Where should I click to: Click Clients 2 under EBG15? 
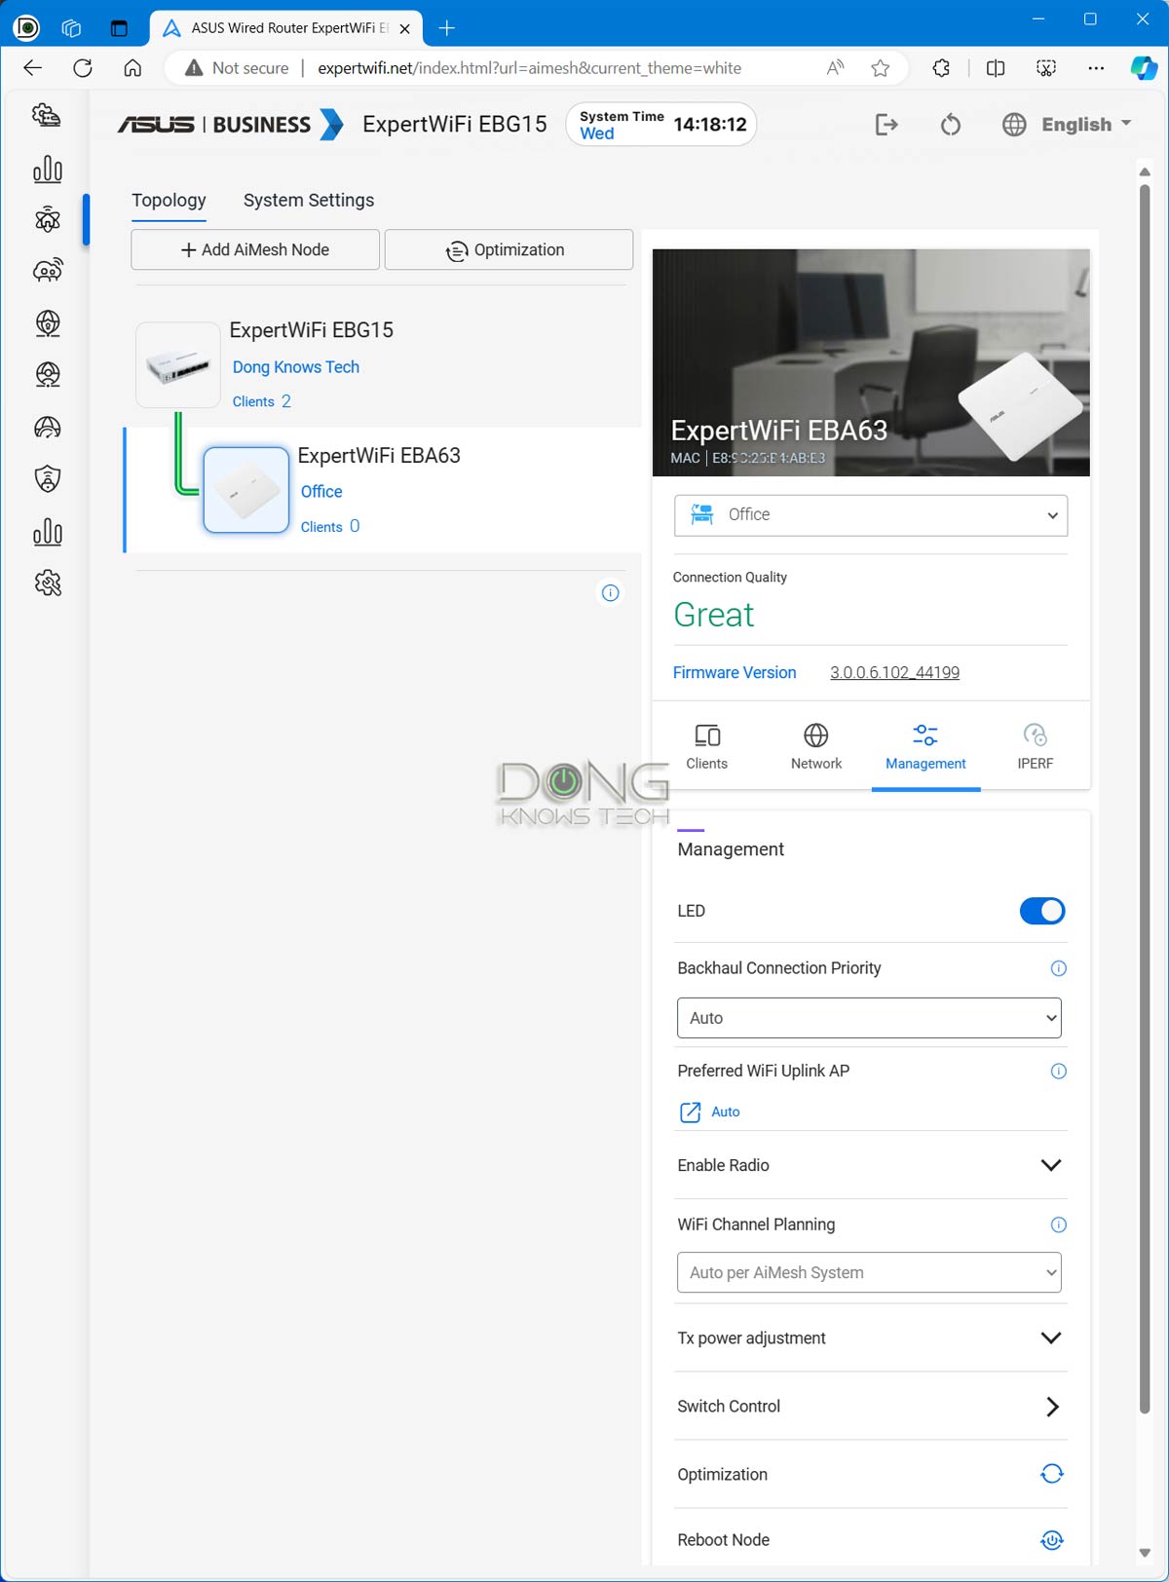[x=261, y=401]
